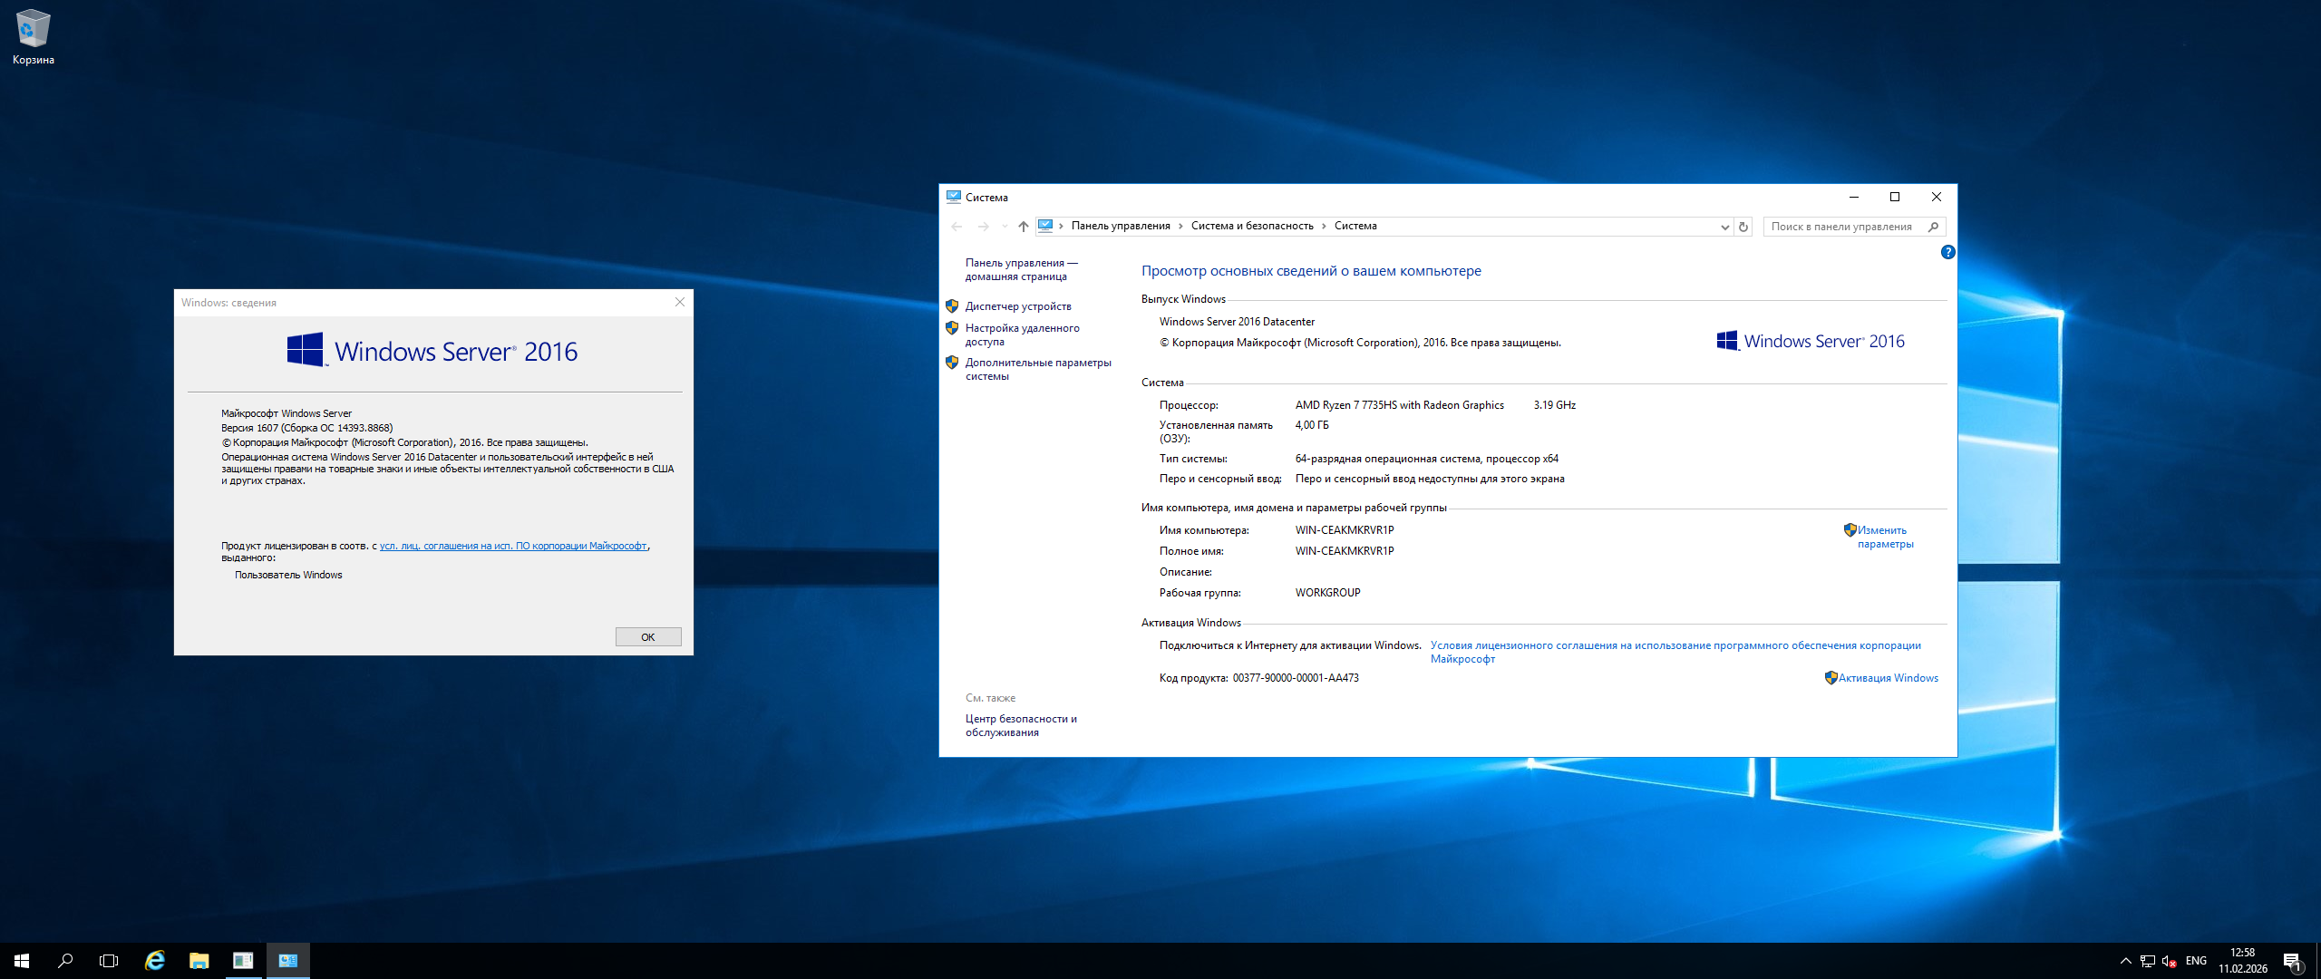
Task: Click the Изменить параметры link
Action: pos(1884,537)
